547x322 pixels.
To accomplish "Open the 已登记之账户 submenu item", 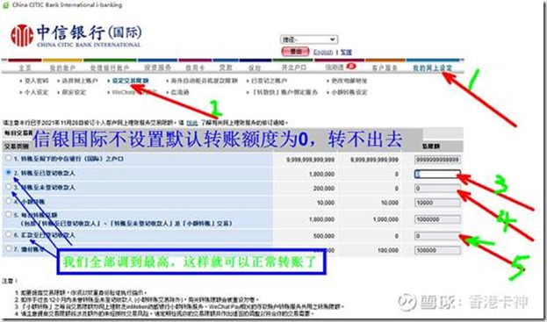I will (269, 81).
